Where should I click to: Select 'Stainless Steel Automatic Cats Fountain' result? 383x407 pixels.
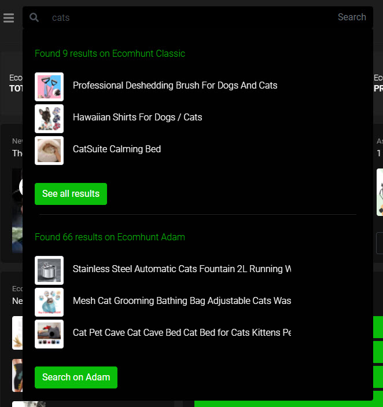point(182,269)
